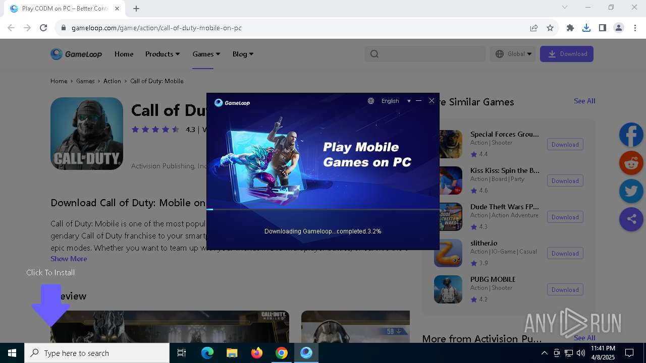Open Special Forces Group thumbnail
This screenshot has height=363, width=646.
coord(450,144)
